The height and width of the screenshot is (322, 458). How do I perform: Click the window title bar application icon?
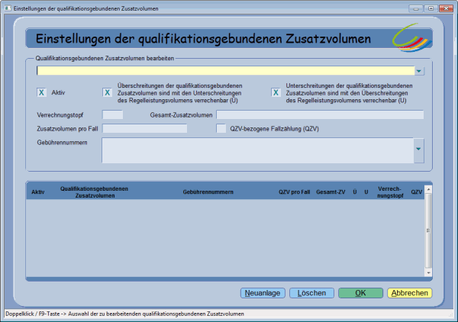[x=8, y=8]
